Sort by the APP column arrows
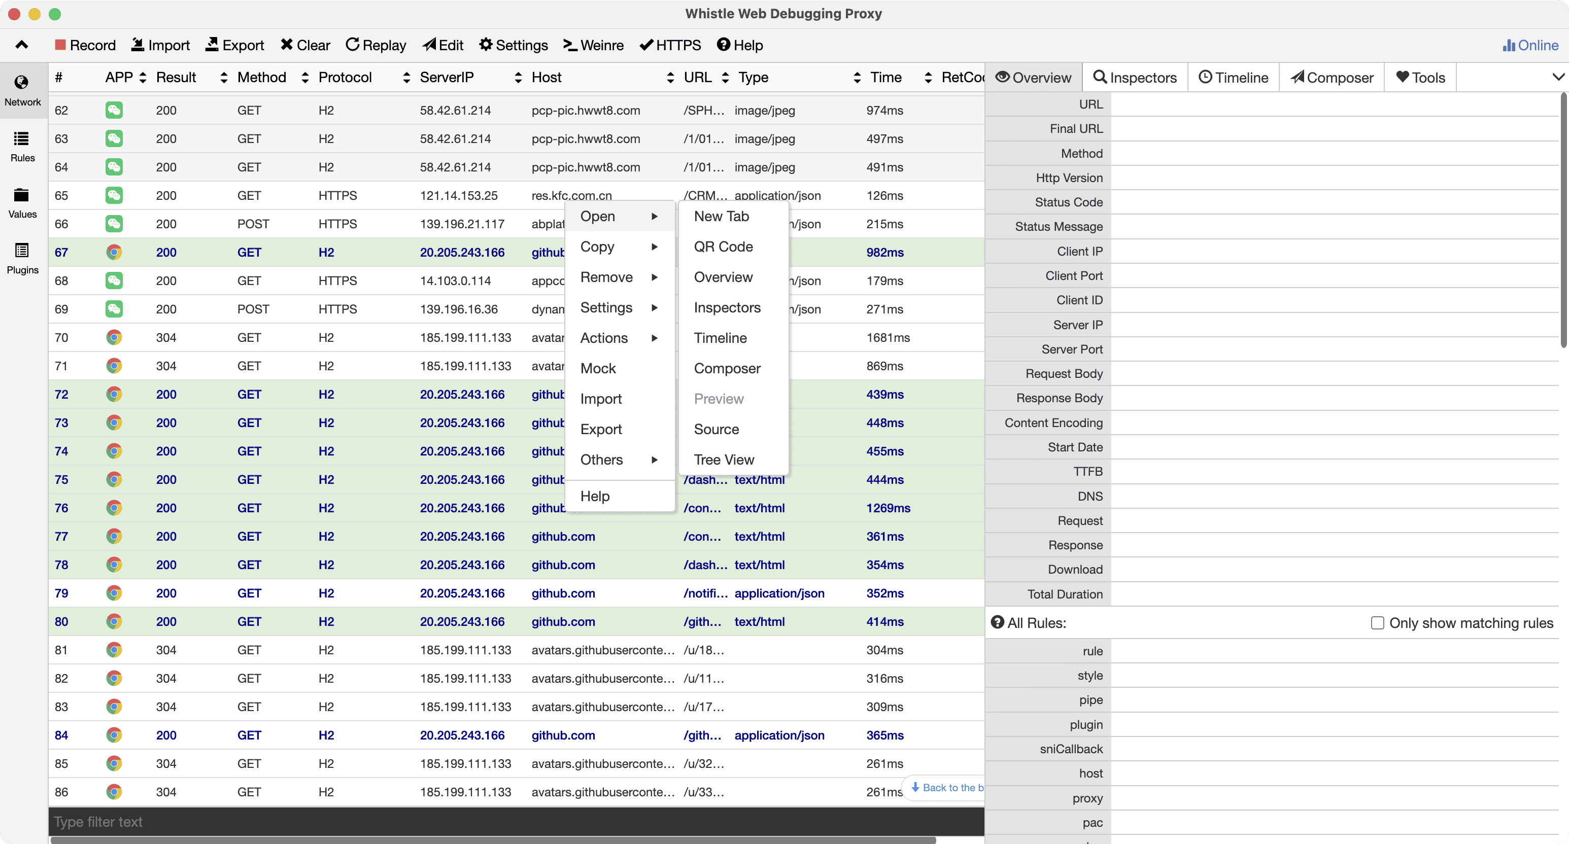The image size is (1569, 844). coord(143,77)
